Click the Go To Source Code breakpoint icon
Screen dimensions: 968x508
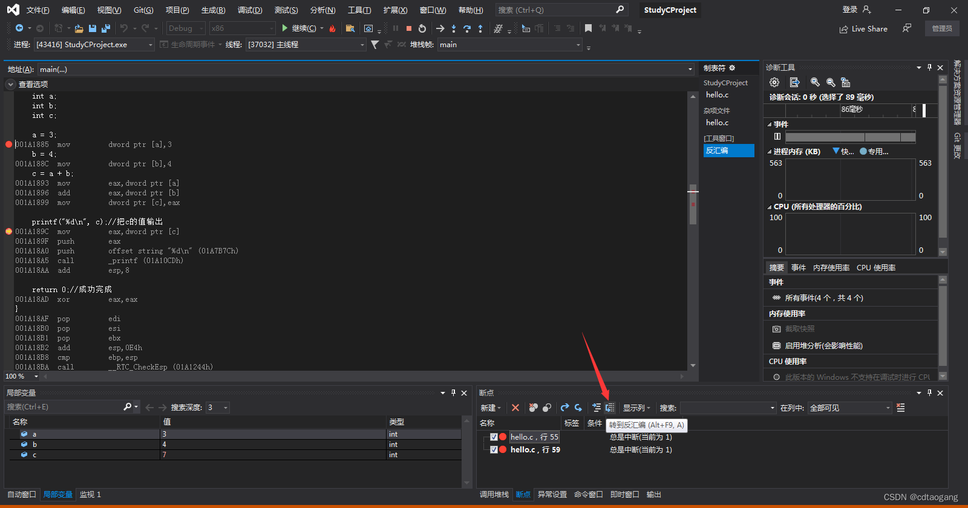(x=597, y=408)
